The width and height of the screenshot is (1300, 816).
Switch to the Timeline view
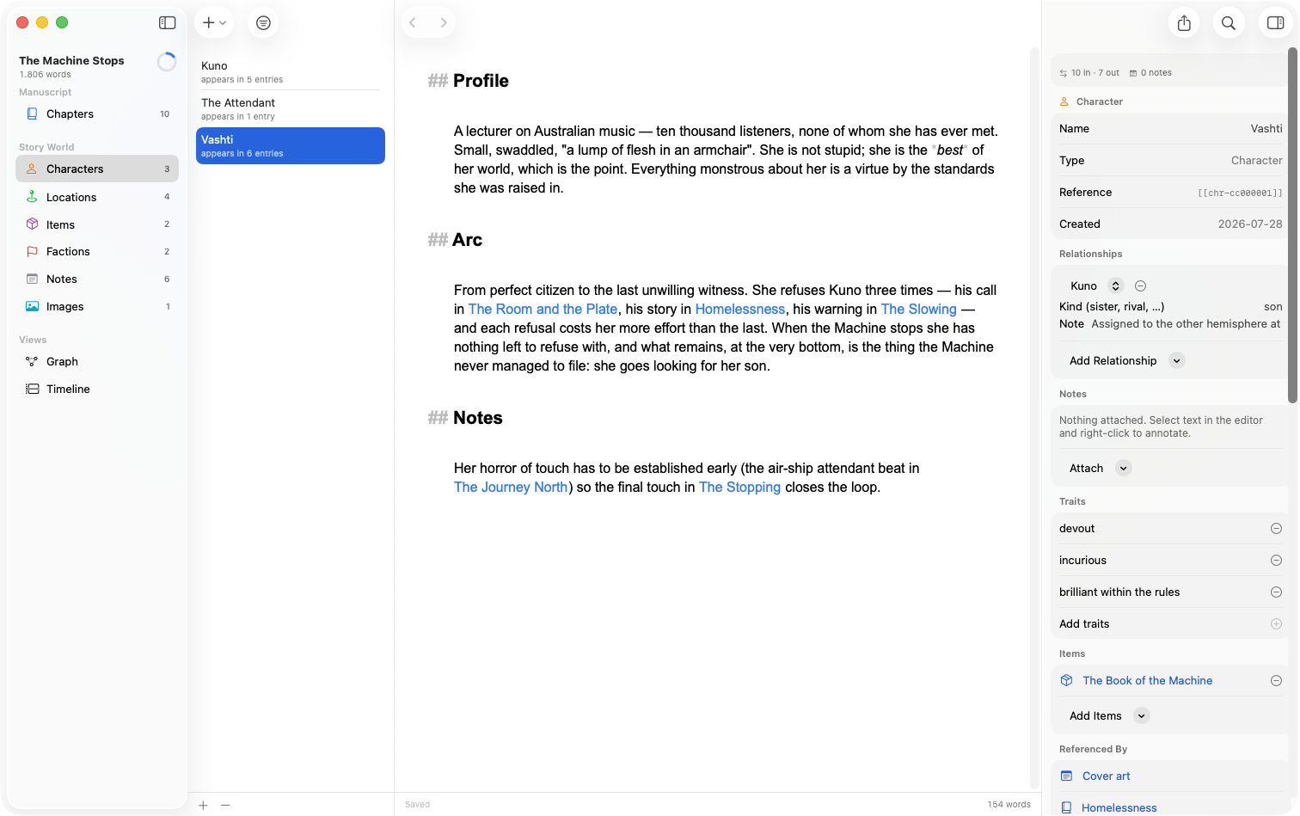coord(97,389)
